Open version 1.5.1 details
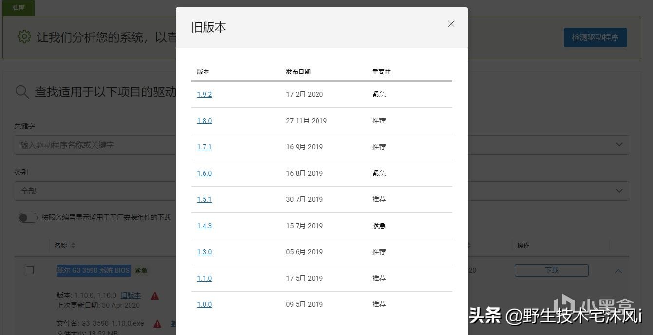Screen dimensions: 653x335 coord(204,199)
